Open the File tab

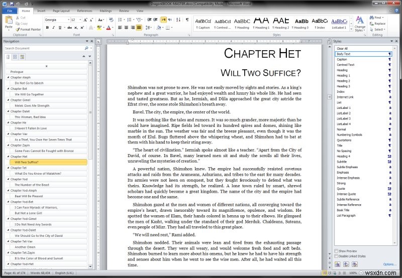click(10, 11)
